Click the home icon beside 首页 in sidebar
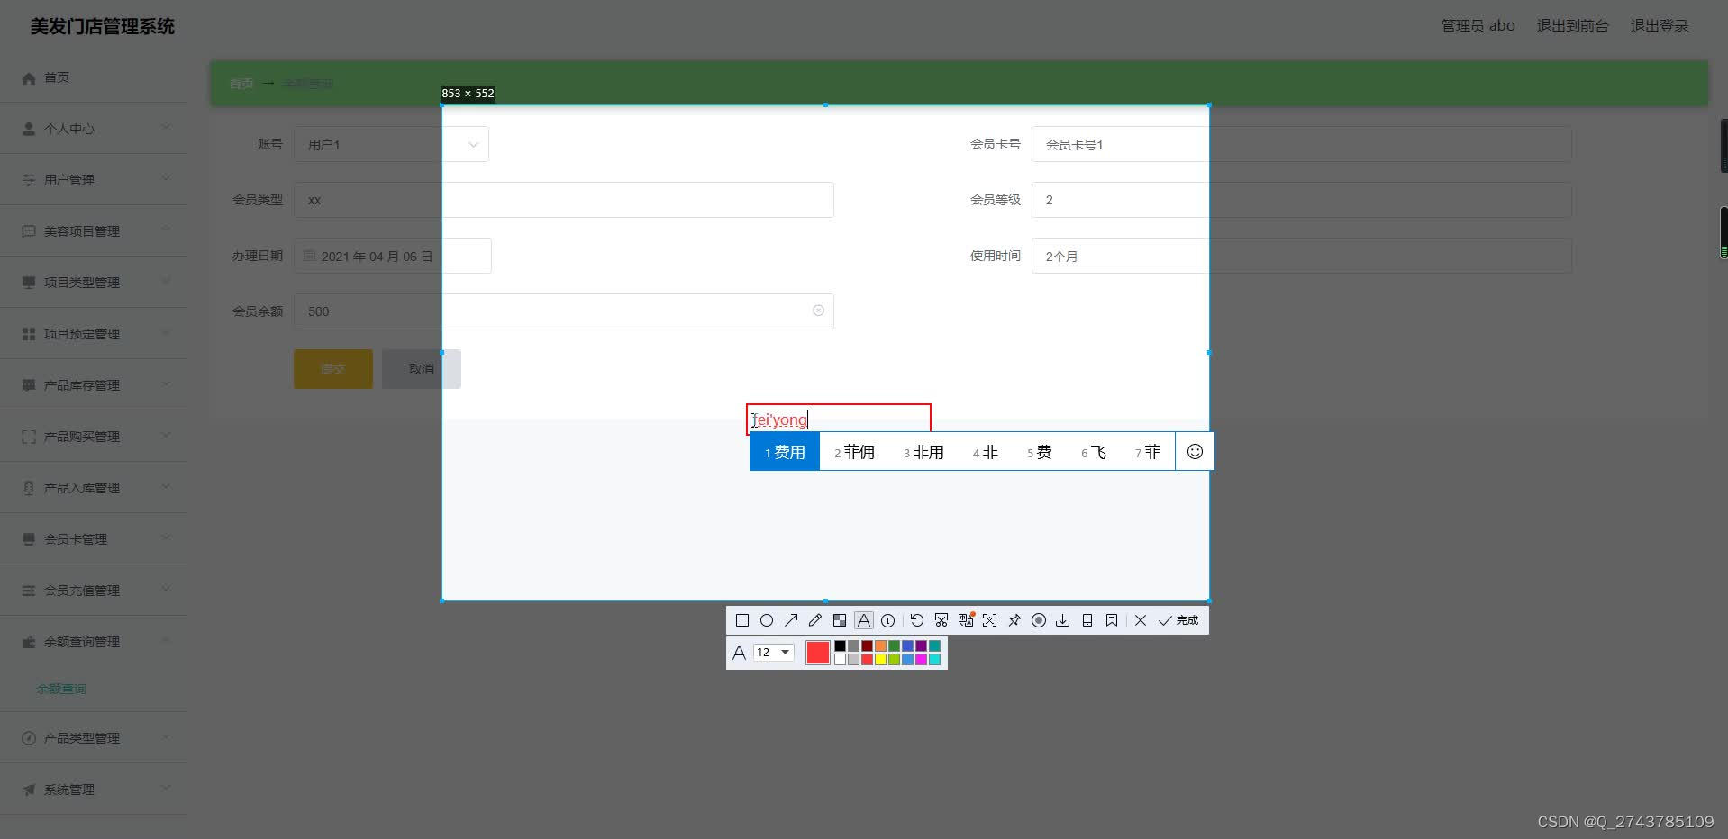Image resolution: width=1728 pixels, height=839 pixels. [29, 77]
